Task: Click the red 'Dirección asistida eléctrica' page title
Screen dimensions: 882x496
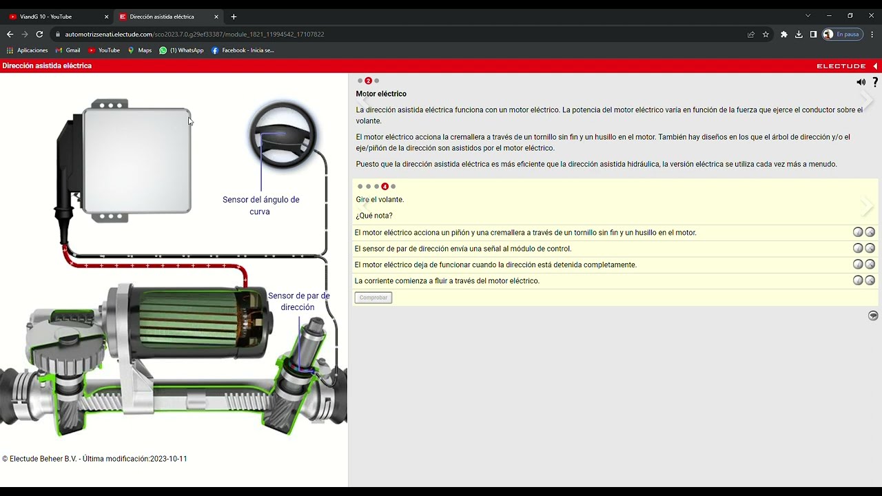Action: [47, 66]
